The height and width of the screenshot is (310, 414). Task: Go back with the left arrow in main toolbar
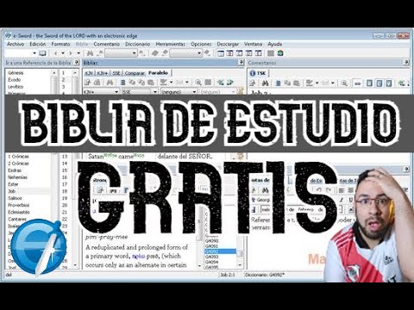(x=55, y=53)
